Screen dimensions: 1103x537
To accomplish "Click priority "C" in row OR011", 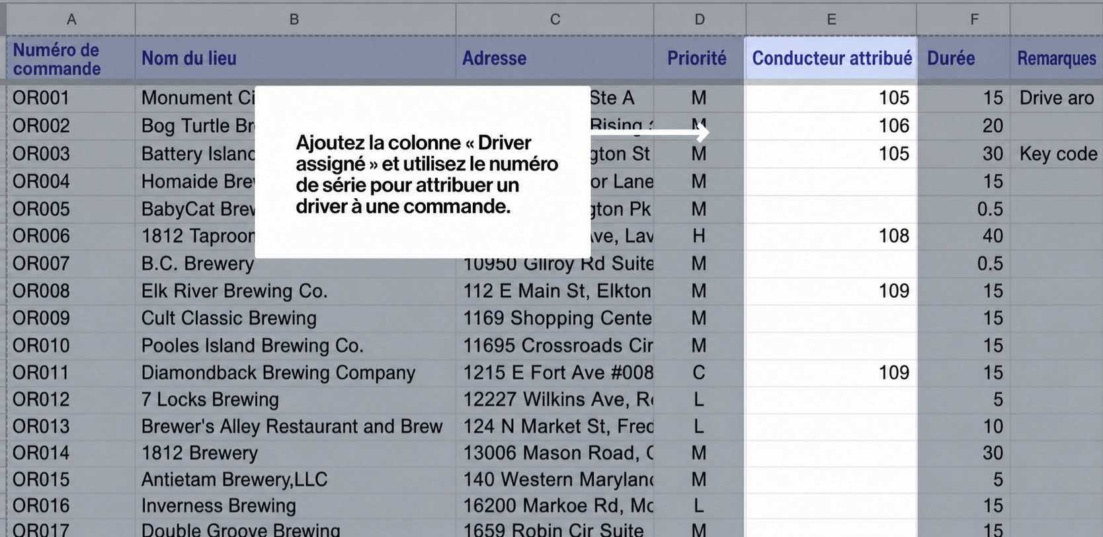I will point(699,373).
